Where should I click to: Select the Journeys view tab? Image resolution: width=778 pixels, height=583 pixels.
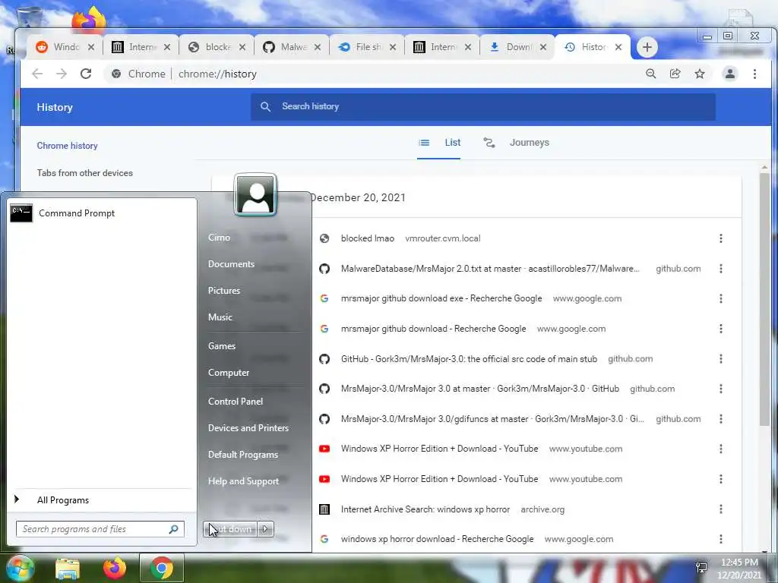click(x=517, y=143)
